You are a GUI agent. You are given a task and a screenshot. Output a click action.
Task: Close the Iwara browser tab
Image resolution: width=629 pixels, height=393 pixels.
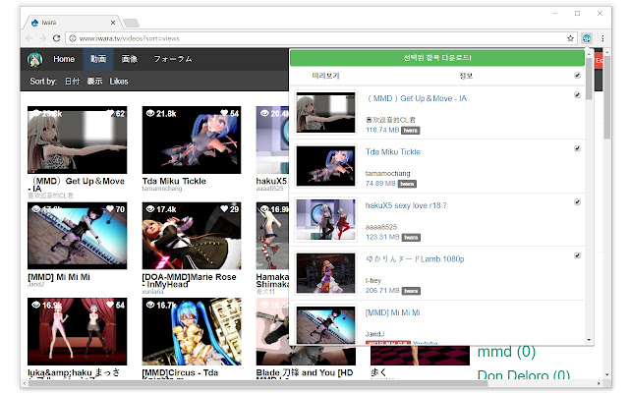point(113,23)
